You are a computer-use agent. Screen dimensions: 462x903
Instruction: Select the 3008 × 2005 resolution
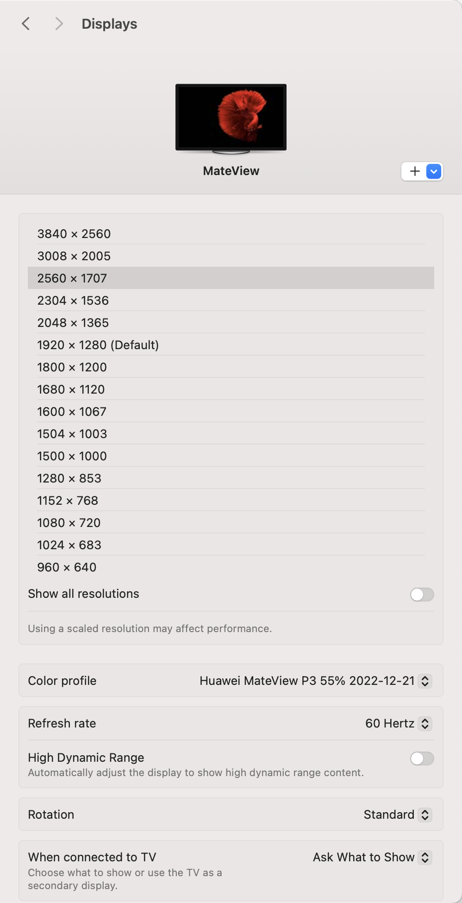[x=74, y=256]
